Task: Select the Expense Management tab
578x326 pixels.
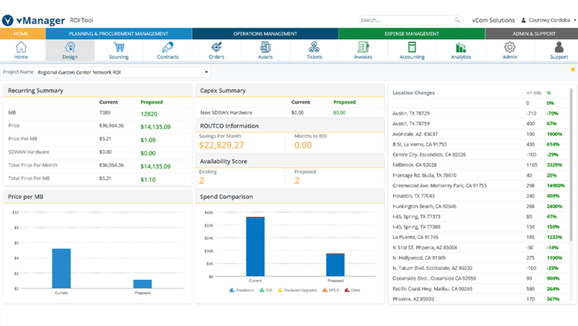Action: tap(412, 34)
